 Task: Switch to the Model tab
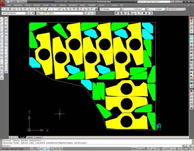[22, 137]
